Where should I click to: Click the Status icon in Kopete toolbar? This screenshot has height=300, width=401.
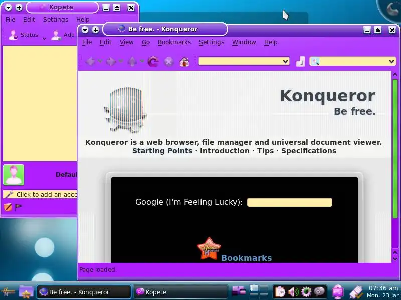tap(13, 35)
